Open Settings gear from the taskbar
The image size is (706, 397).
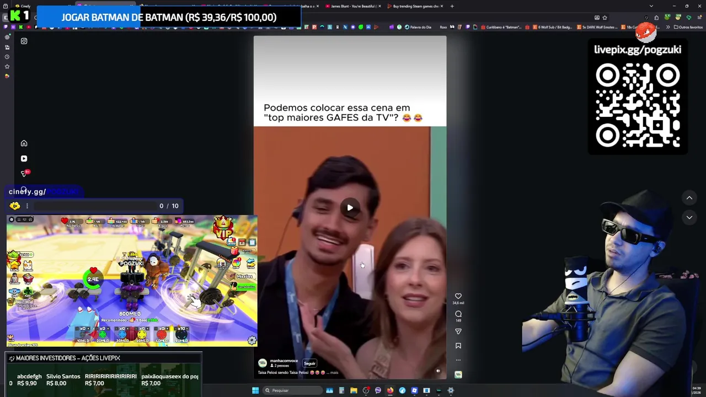[451, 390]
